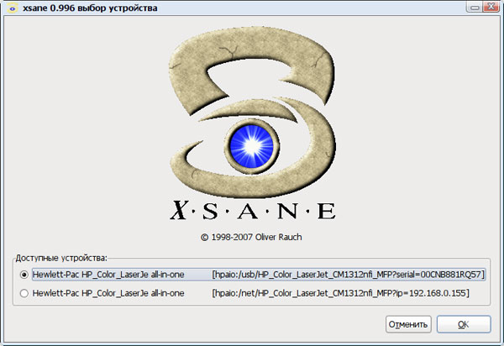Image resolution: width=504 pixels, height=346 pixels.
Task: Click the window title 'xsane 0.996 выбор устройства'
Action: point(90,8)
